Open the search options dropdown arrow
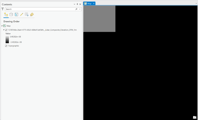The height and width of the screenshot is (120, 198). 80,9
